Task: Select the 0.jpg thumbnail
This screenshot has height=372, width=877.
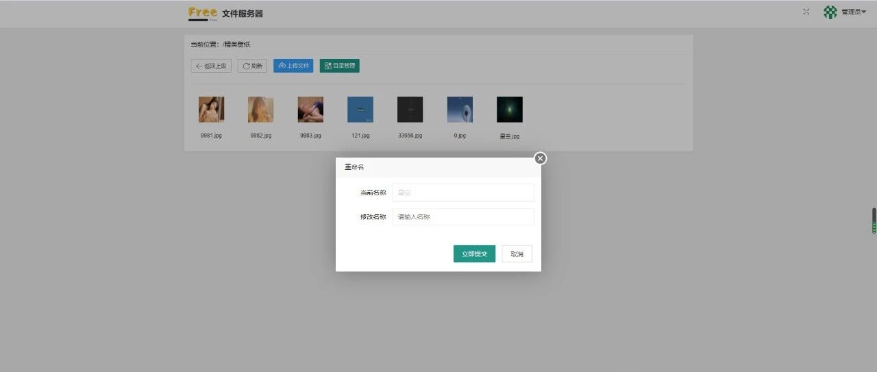Action: pyautogui.click(x=460, y=110)
